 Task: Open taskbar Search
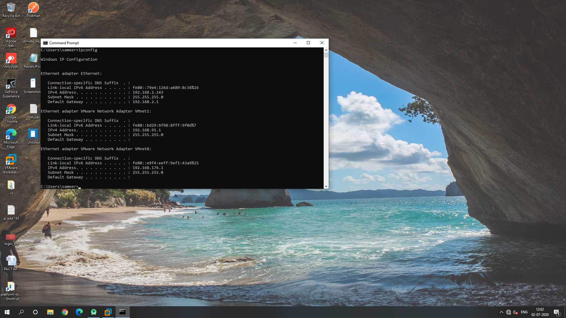21,312
